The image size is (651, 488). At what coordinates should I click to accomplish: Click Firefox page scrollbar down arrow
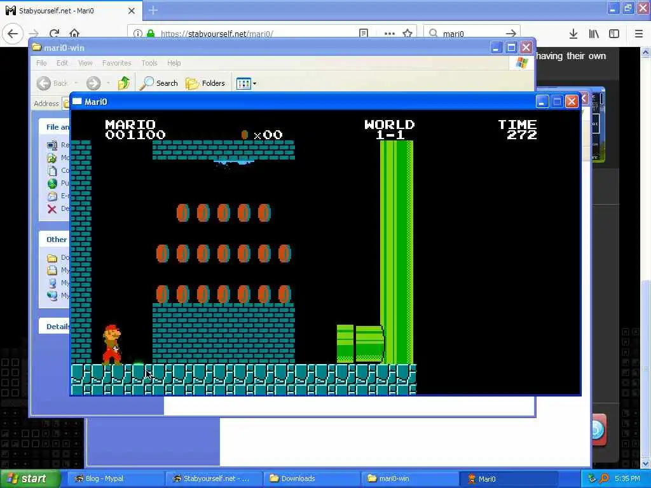645,463
